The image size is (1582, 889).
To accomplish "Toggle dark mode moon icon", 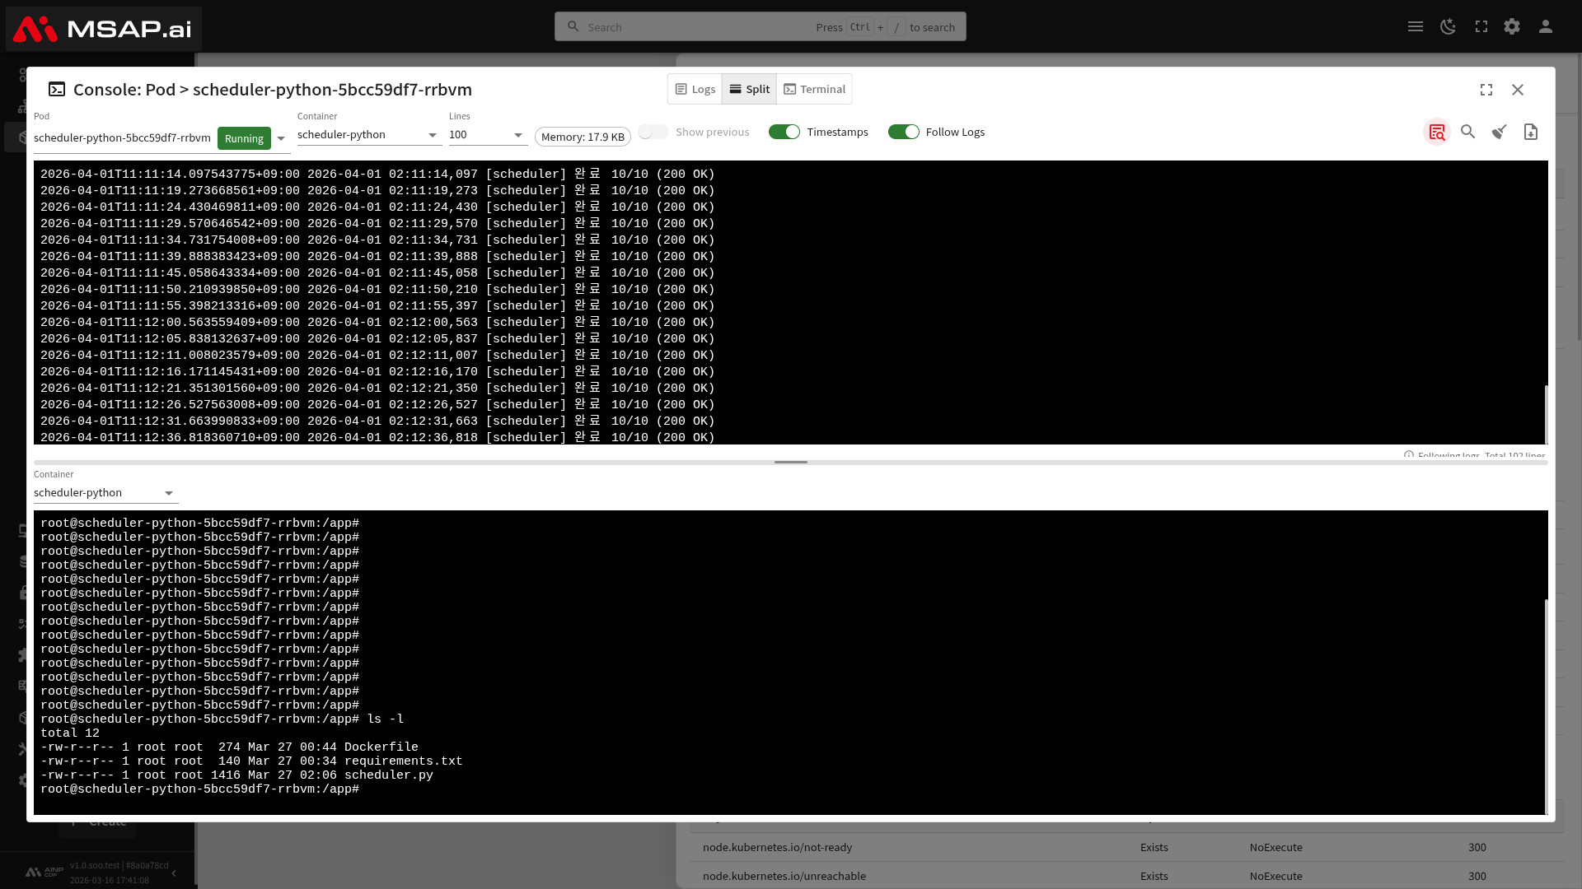I will point(1448,26).
